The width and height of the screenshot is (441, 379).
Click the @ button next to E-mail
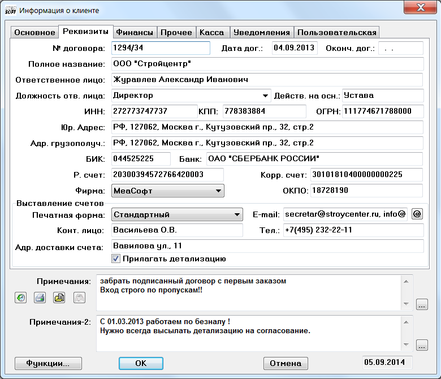pyautogui.click(x=417, y=214)
